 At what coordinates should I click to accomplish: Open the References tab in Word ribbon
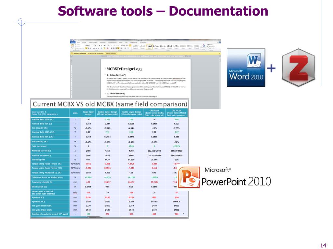pyautogui.click(x=102, y=42)
